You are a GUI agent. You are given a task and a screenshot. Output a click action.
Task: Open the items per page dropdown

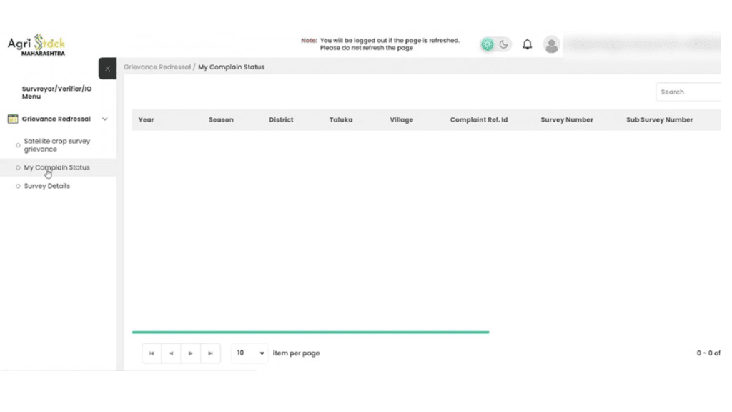coord(249,353)
